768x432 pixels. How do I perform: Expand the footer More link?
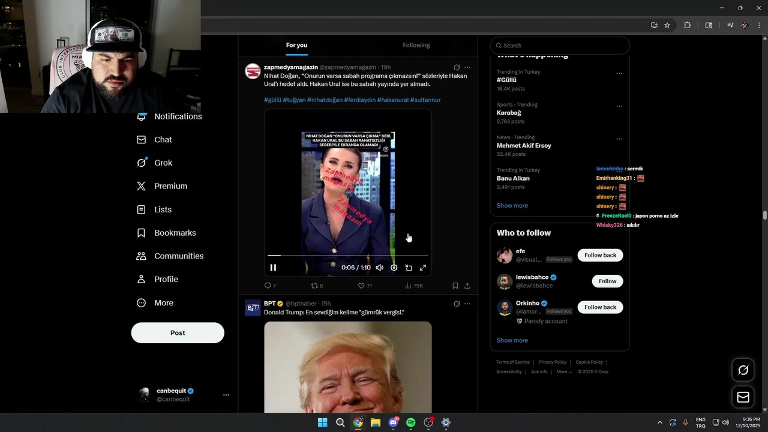click(564, 371)
